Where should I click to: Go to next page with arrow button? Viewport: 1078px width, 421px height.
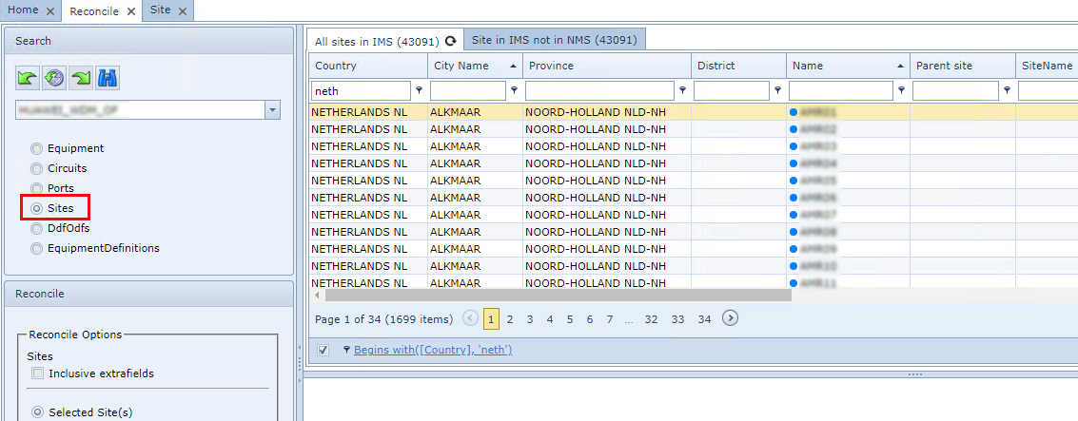tap(730, 318)
